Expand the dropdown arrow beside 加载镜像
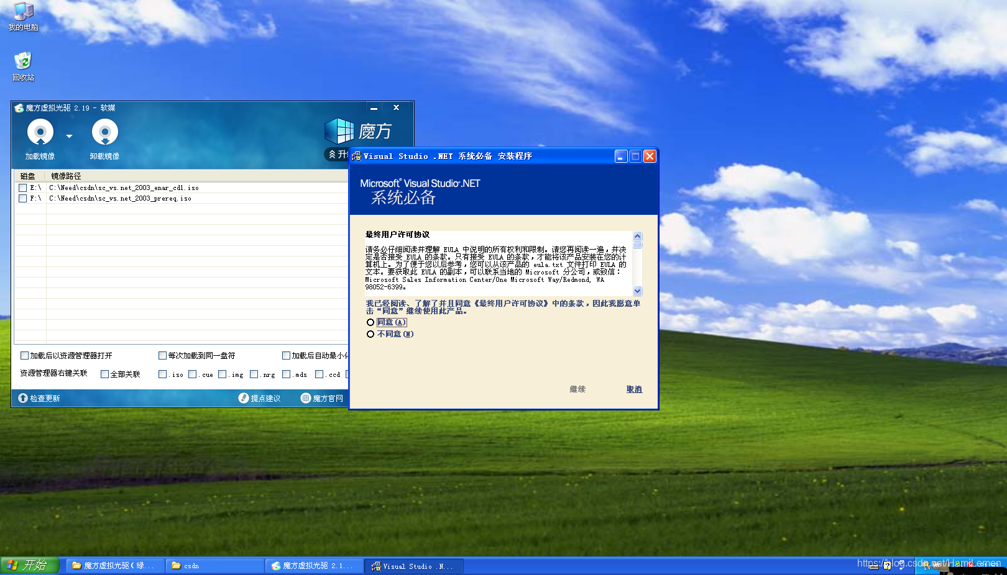The width and height of the screenshot is (1007, 575). tap(69, 136)
